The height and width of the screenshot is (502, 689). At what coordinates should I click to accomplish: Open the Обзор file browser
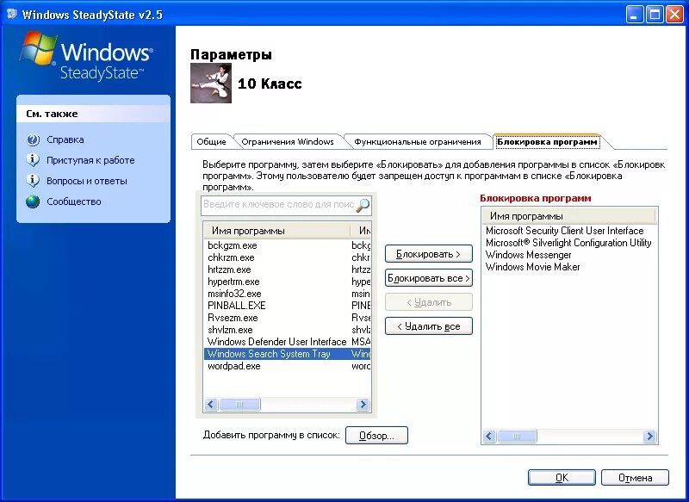pos(376,435)
